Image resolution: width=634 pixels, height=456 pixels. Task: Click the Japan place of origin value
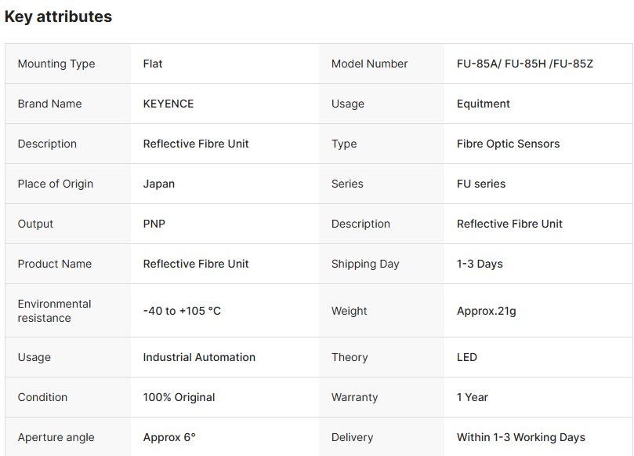(x=159, y=184)
